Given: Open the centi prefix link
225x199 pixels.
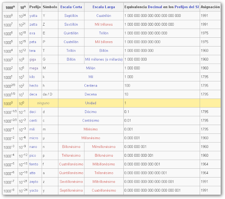Looking at the screenshot, I should click(x=33, y=121).
